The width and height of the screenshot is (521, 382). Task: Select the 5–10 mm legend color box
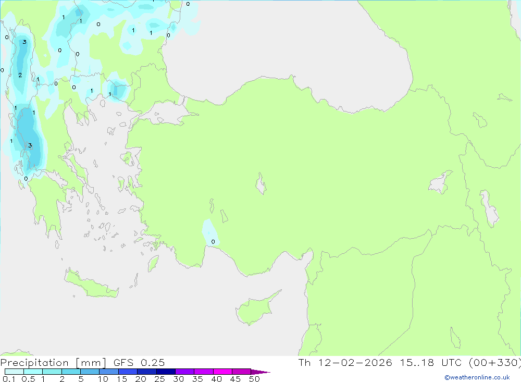pos(90,372)
